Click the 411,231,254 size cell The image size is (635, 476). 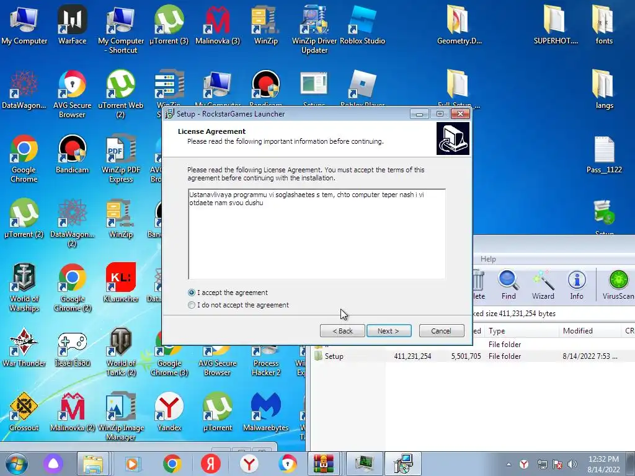point(412,356)
